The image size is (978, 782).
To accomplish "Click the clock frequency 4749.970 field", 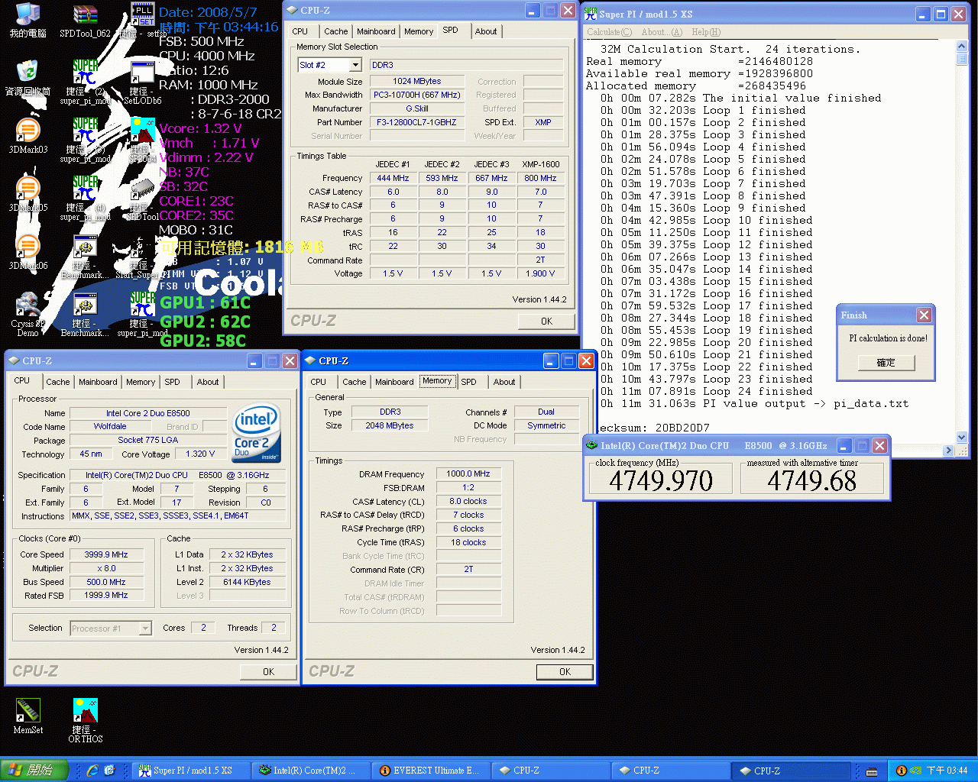I will point(661,480).
